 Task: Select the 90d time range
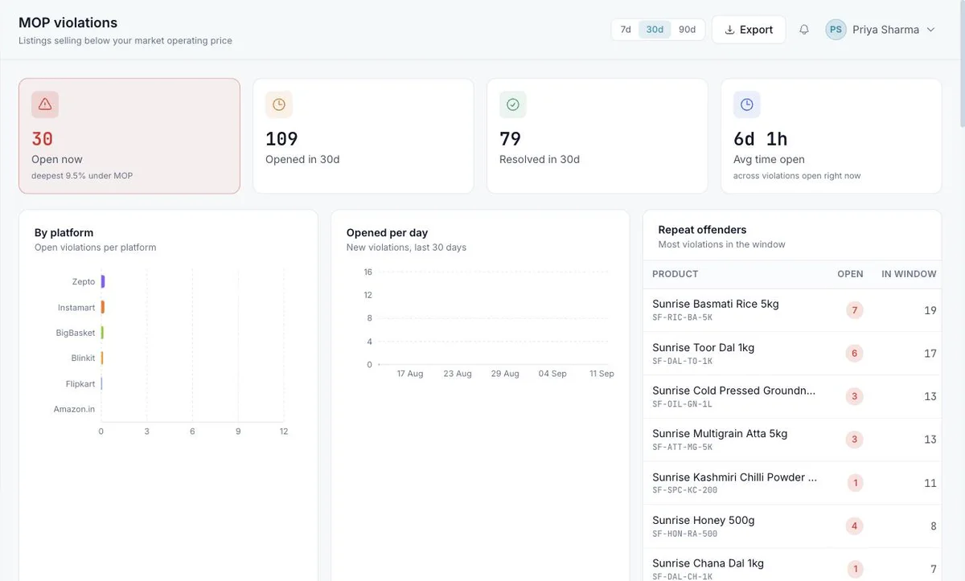tap(687, 30)
